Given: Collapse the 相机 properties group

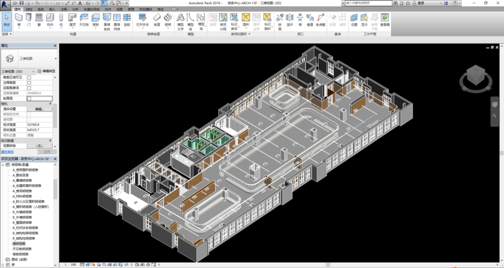Looking at the screenshot, I should (x=50, y=104).
